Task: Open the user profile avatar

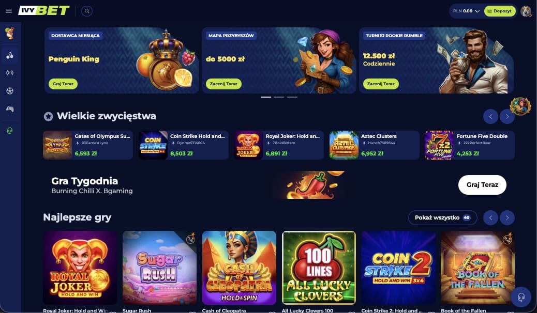Action: tap(526, 11)
